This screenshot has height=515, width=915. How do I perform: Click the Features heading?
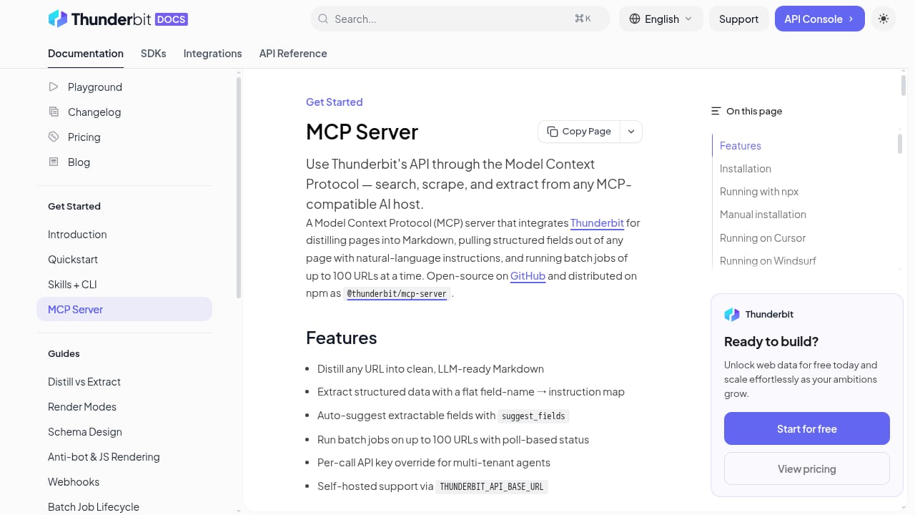click(x=341, y=338)
